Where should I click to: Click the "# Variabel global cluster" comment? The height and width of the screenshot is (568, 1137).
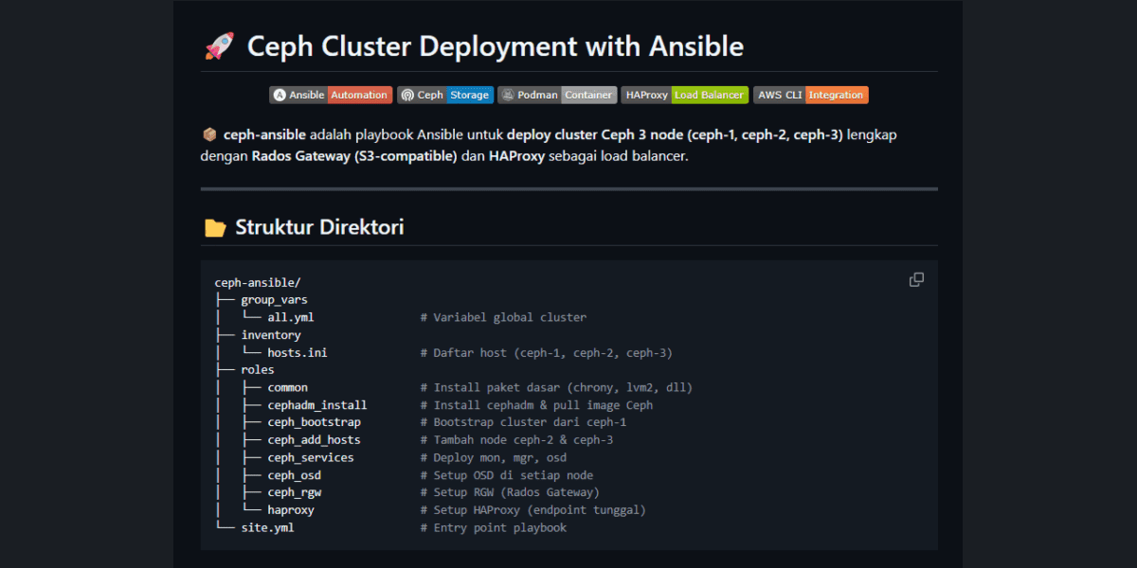(504, 317)
